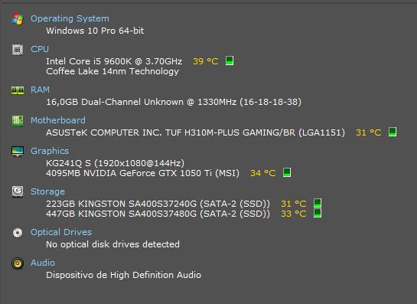Viewport: 417px width, 304px height.
Task: Click the Audio speaker icon
Action: pyautogui.click(x=18, y=263)
